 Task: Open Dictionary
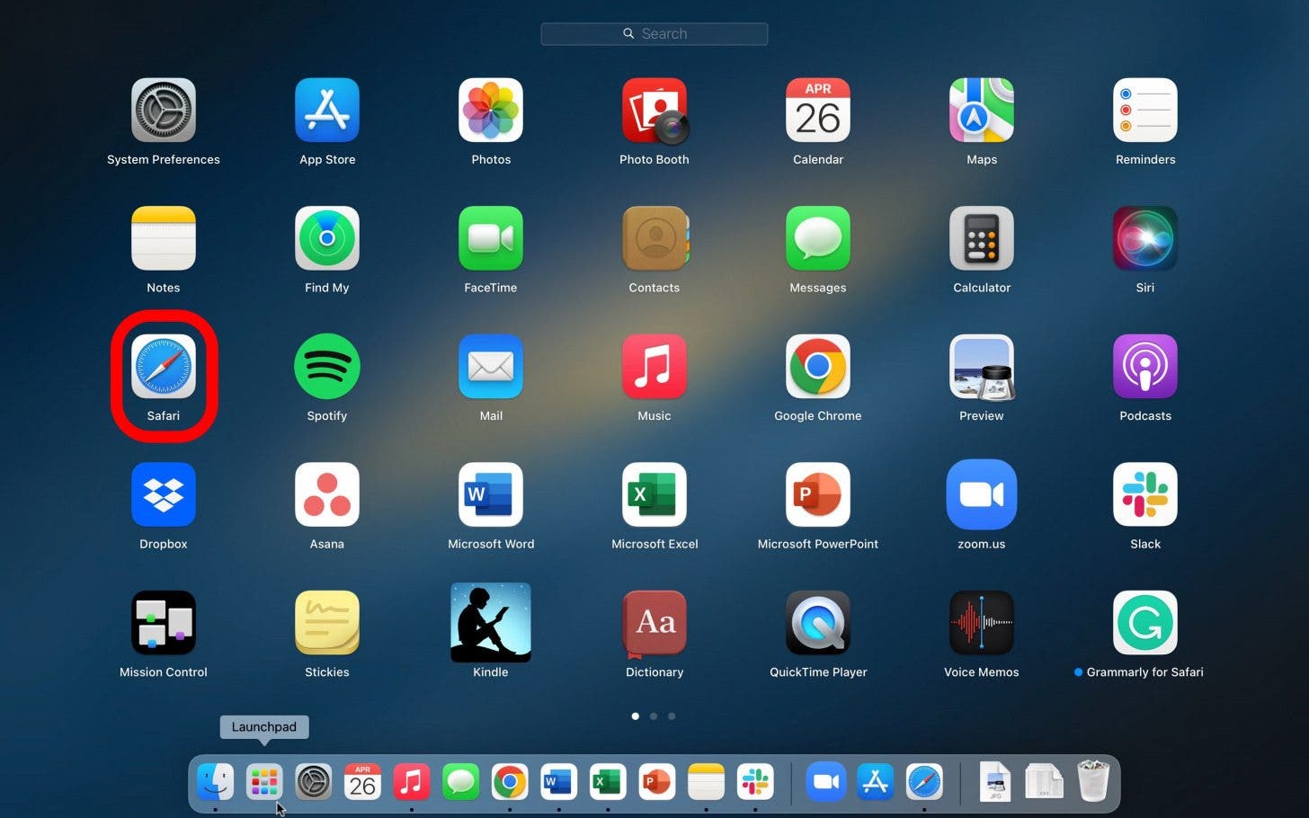point(654,623)
